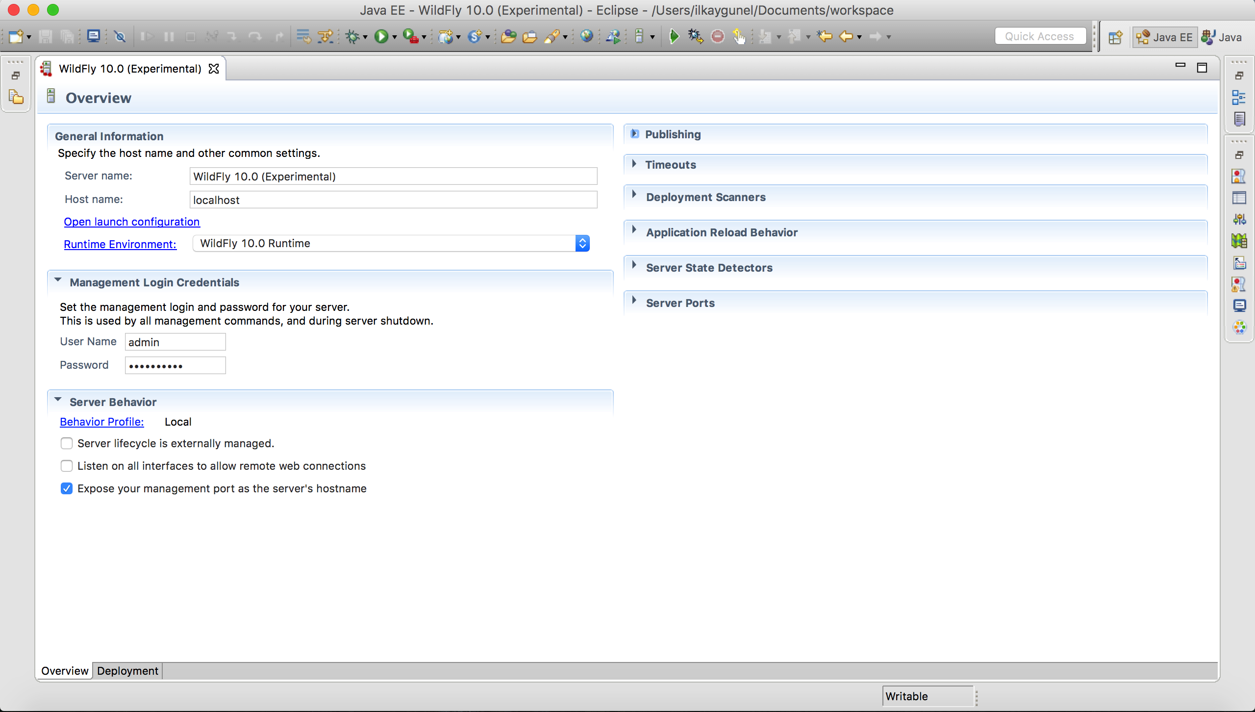Image resolution: width=1255 pixels, height=712 pixels.
Task: Open the Console monitor icon in right sidebar
Action: pyautogui.click(x=1239, y=306)
